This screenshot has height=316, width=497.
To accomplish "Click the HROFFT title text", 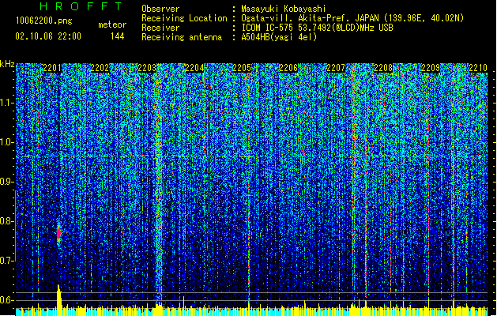I will click(x=81, y=6).
